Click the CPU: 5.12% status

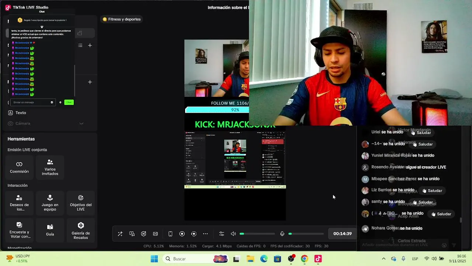pos(153,246)
